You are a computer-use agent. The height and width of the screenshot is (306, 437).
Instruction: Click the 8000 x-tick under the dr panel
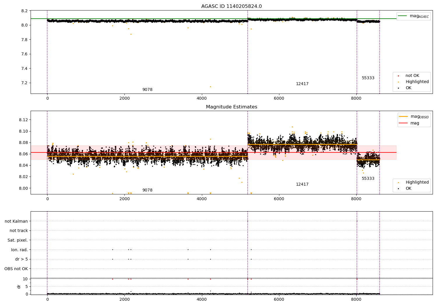click(x=356, y=300)
